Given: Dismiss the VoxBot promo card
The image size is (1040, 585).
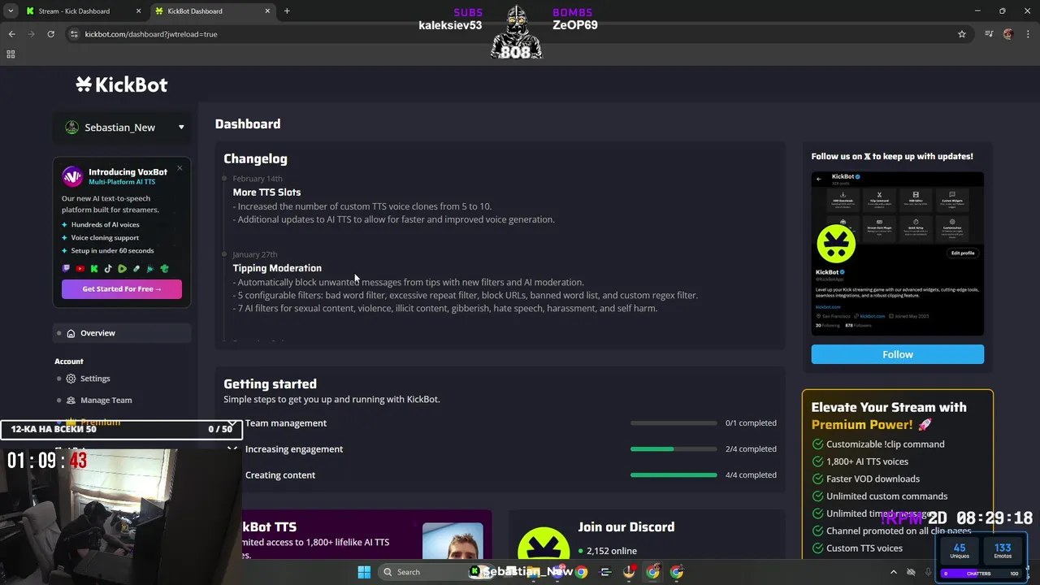Looking at the screenshot, I should (180, 168).
